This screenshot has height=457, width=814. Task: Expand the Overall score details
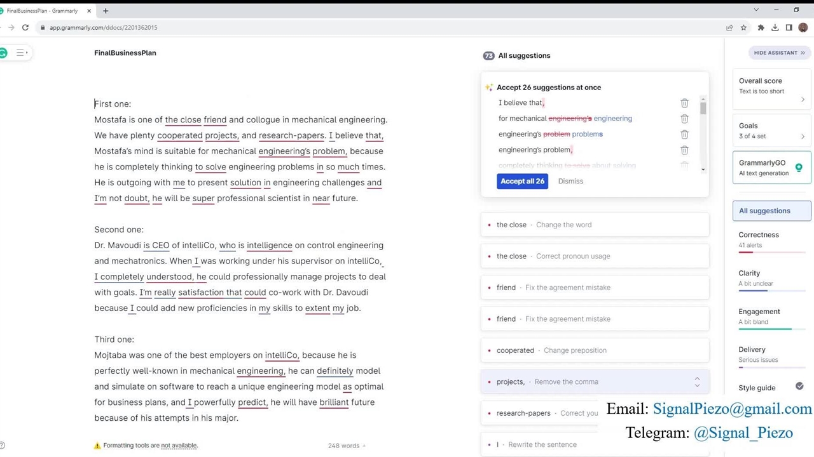click(803, 100)
